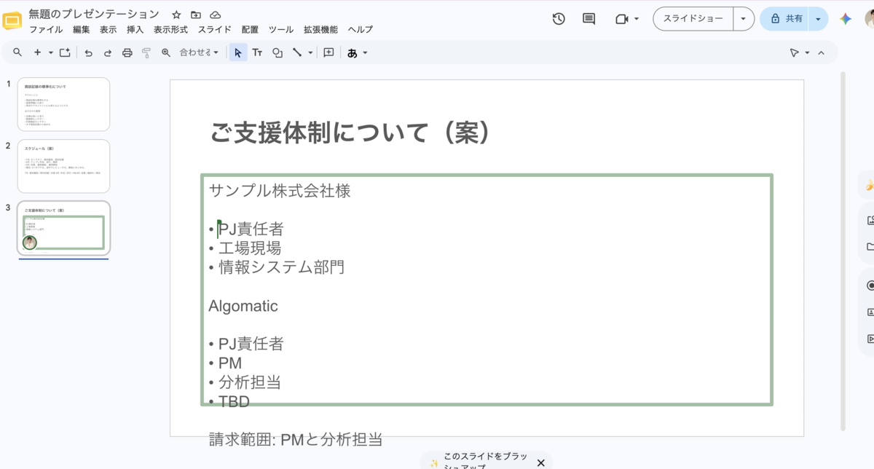Select the line tool
Viewport: 874px width, 469px height.
(x=297, y=52)
